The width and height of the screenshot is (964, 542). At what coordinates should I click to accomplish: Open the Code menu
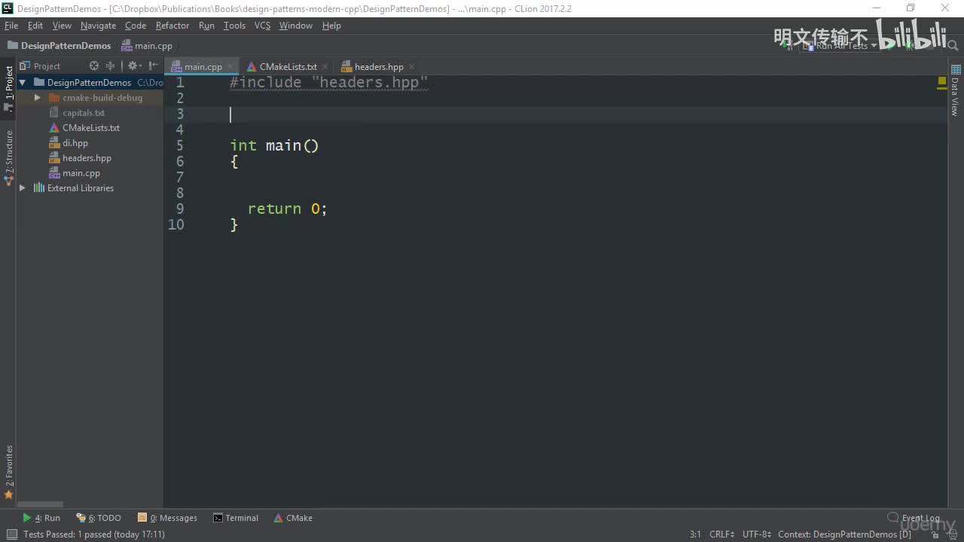click(136, 26)
